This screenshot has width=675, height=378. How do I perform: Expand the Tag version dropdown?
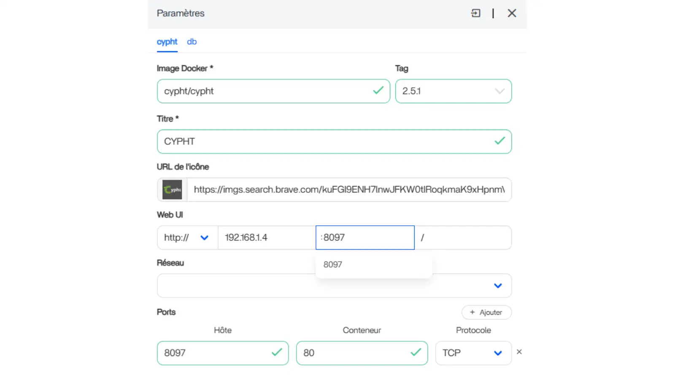499,91
